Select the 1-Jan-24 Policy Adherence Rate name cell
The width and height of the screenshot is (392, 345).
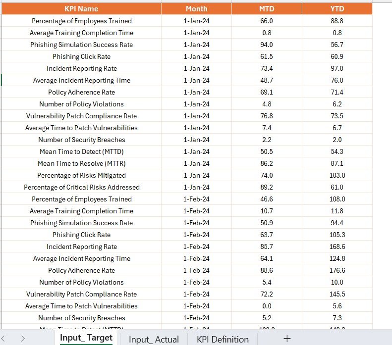[81, 92]
